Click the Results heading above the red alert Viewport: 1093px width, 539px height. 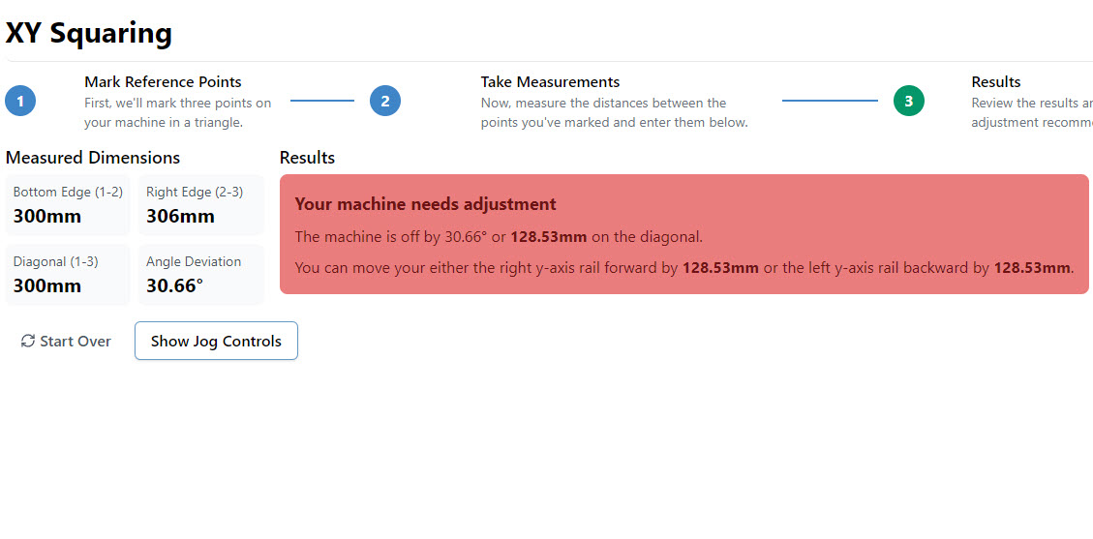point(307,158)
